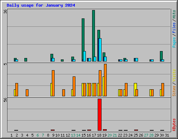Select day label 15 on the x-axis
The height and width of the screenshot is (139, 178).
point(83,135)
